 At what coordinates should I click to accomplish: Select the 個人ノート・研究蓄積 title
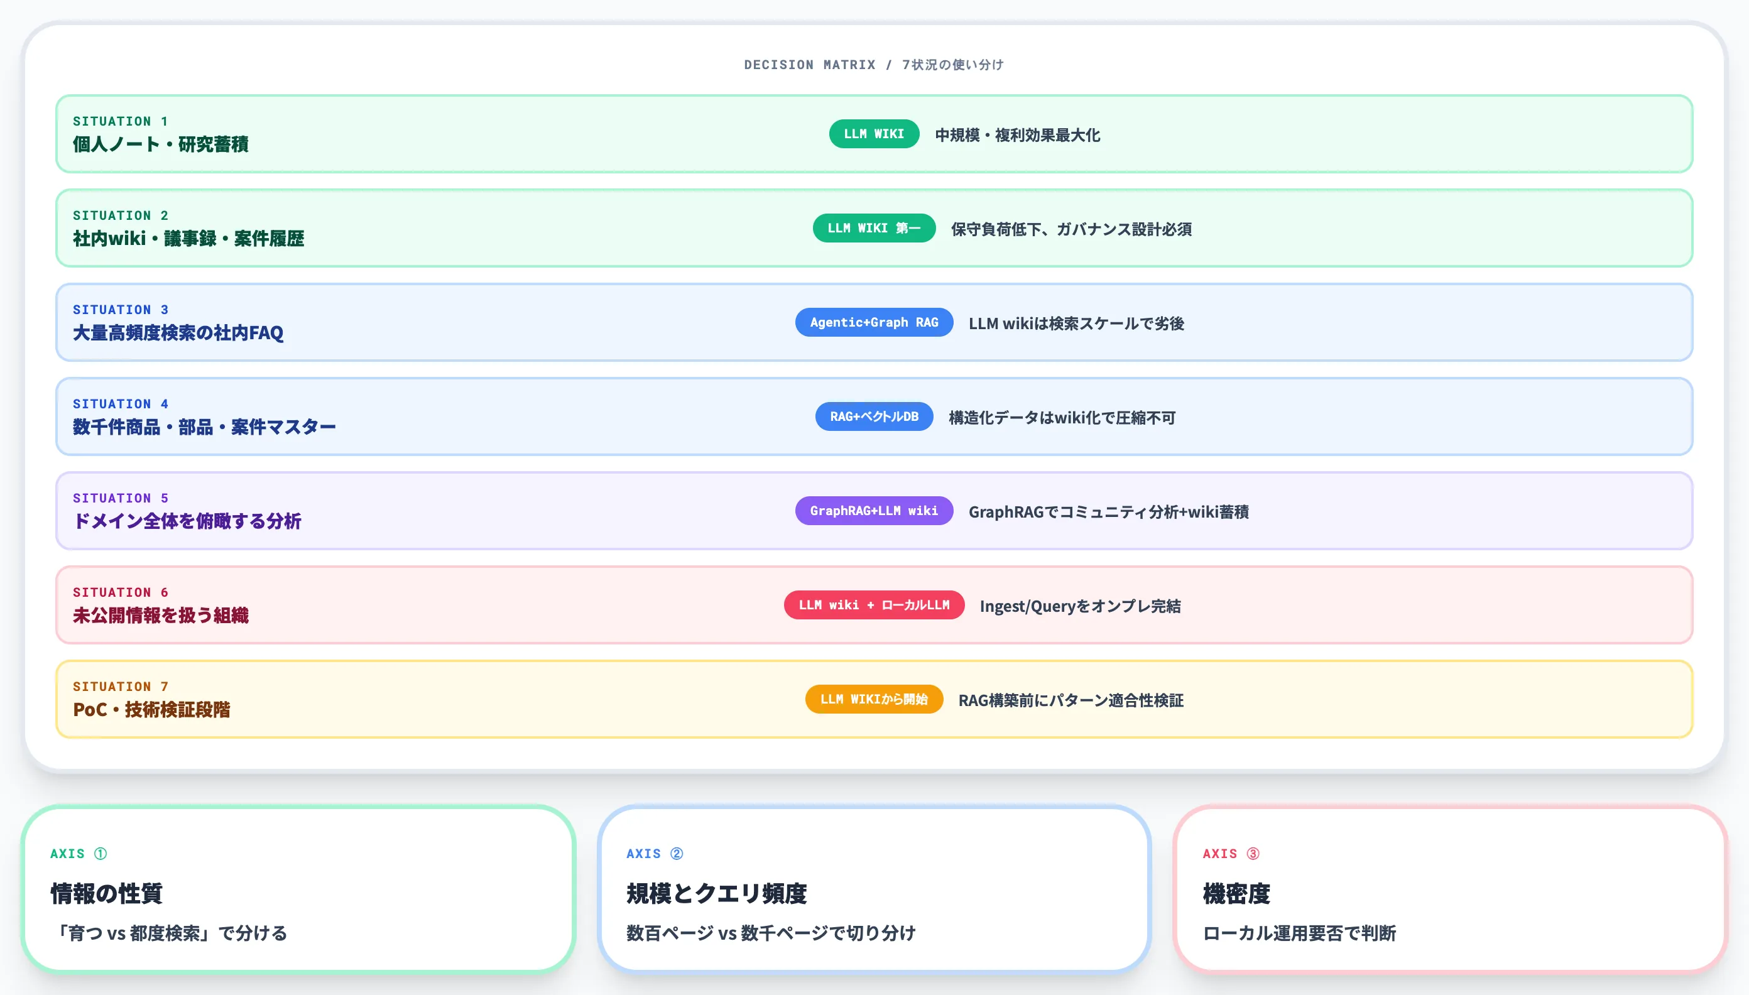coord(161,144)
